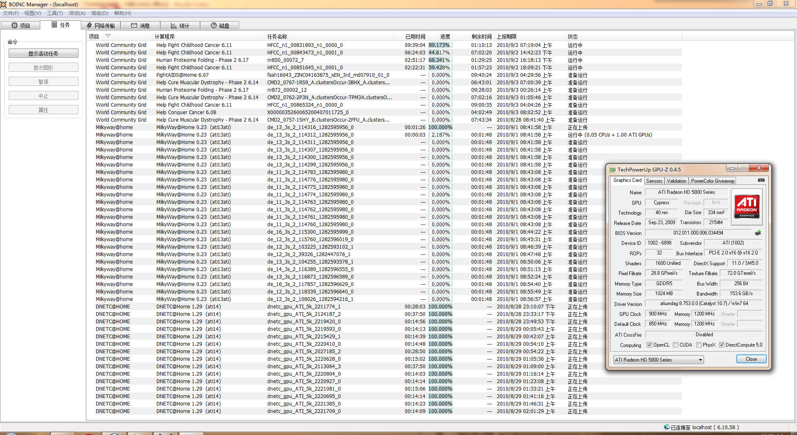Toggle the DirectCompute 5.0 checkbox
Image resolution: width=797 pixels, height=435 pixels.
[x=721, y=345]
